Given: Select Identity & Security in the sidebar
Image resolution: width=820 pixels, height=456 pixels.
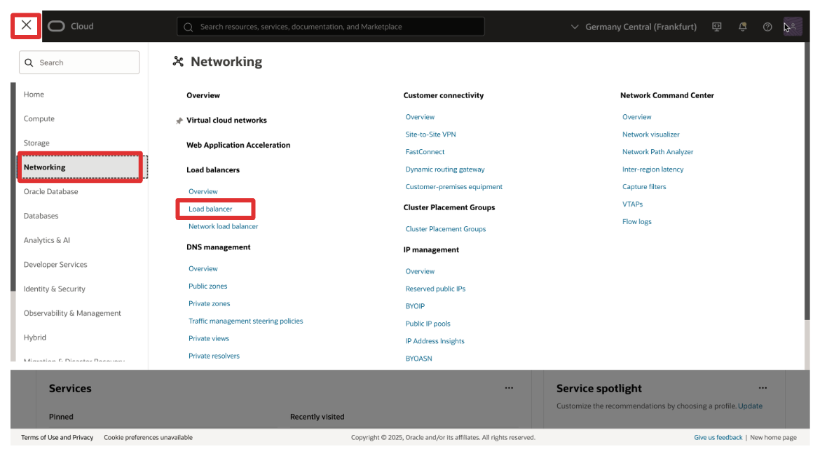Looking at the screenshot, I should 55,289.
